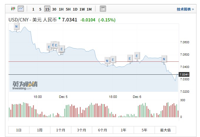
Task: Open the news panel icon in toolbar
Action: click(103, 9)
